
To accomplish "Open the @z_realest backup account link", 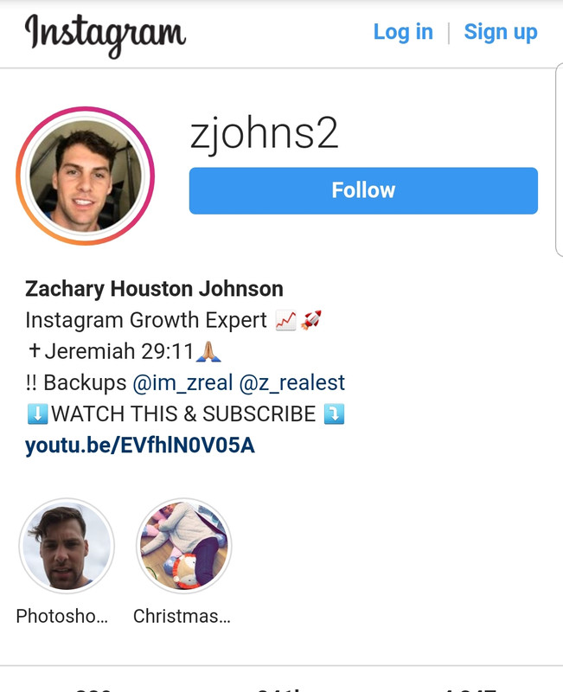I will 291,382.
